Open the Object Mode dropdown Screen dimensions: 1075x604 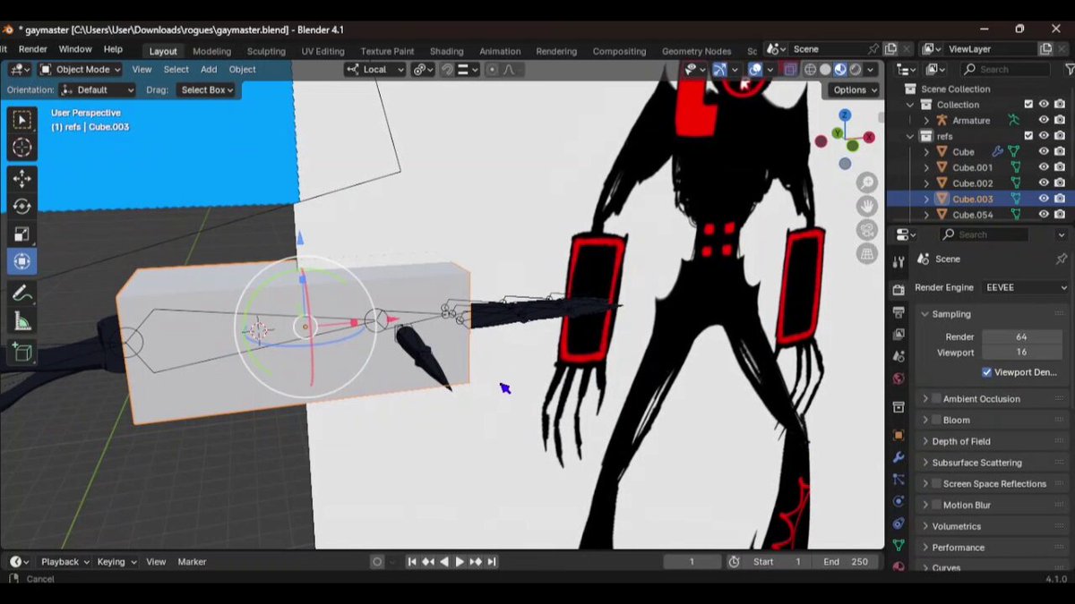(x=81, y=69)
